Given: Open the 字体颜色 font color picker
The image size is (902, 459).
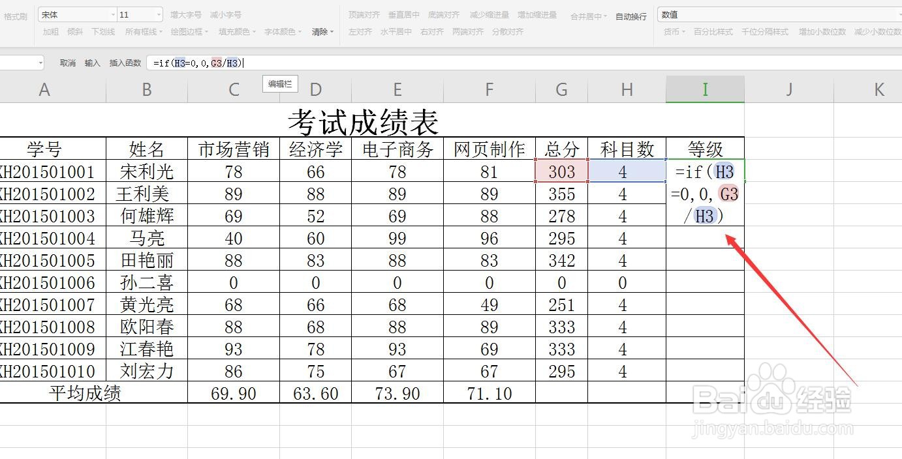Looking at the screenshot, I should coord(283,31).
